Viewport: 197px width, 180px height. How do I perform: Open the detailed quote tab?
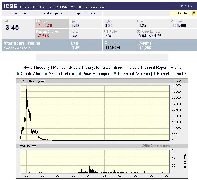tap(52, 13)
